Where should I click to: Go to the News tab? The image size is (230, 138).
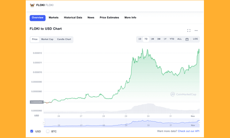pos(91,17)
